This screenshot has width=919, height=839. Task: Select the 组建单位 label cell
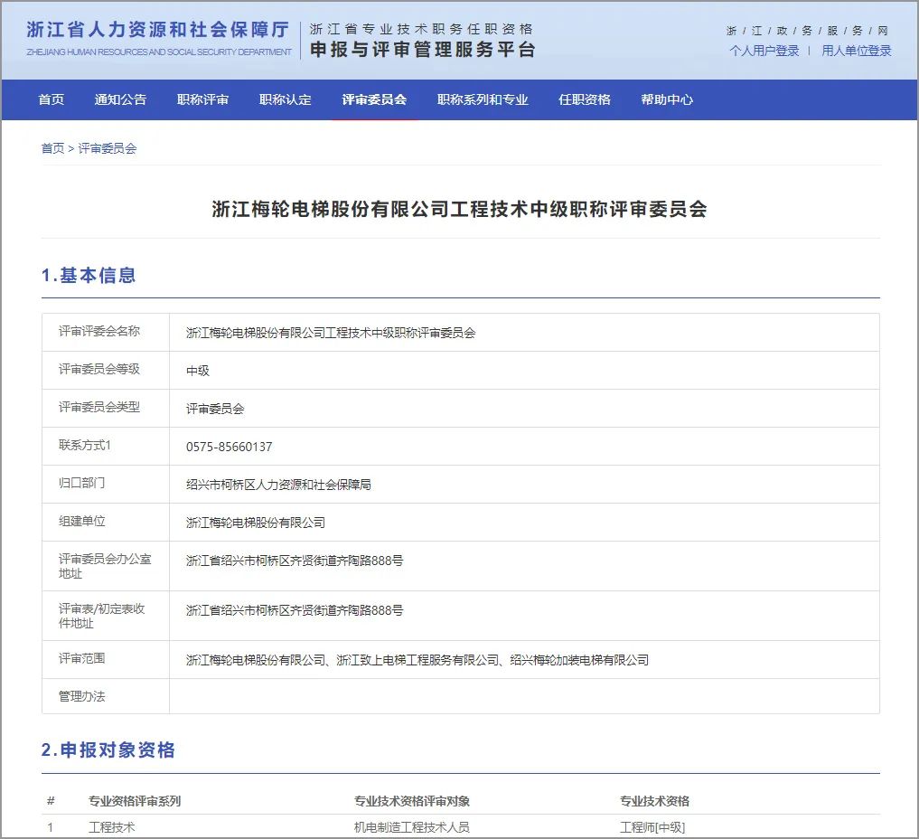click(106, 522)
